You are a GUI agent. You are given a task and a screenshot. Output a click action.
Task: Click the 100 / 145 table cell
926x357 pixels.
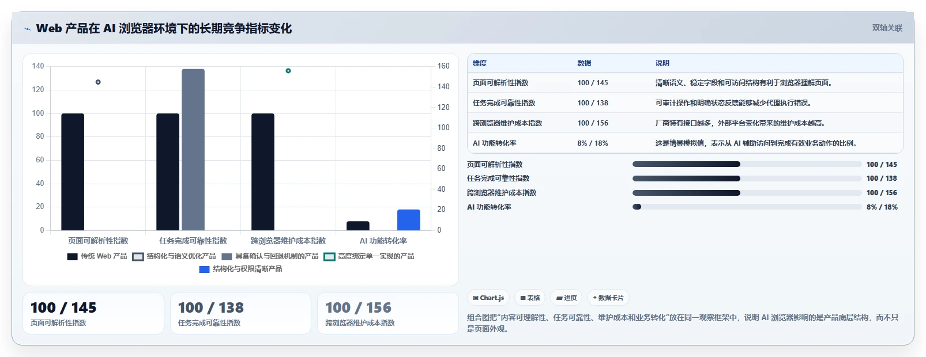[593, 83]
